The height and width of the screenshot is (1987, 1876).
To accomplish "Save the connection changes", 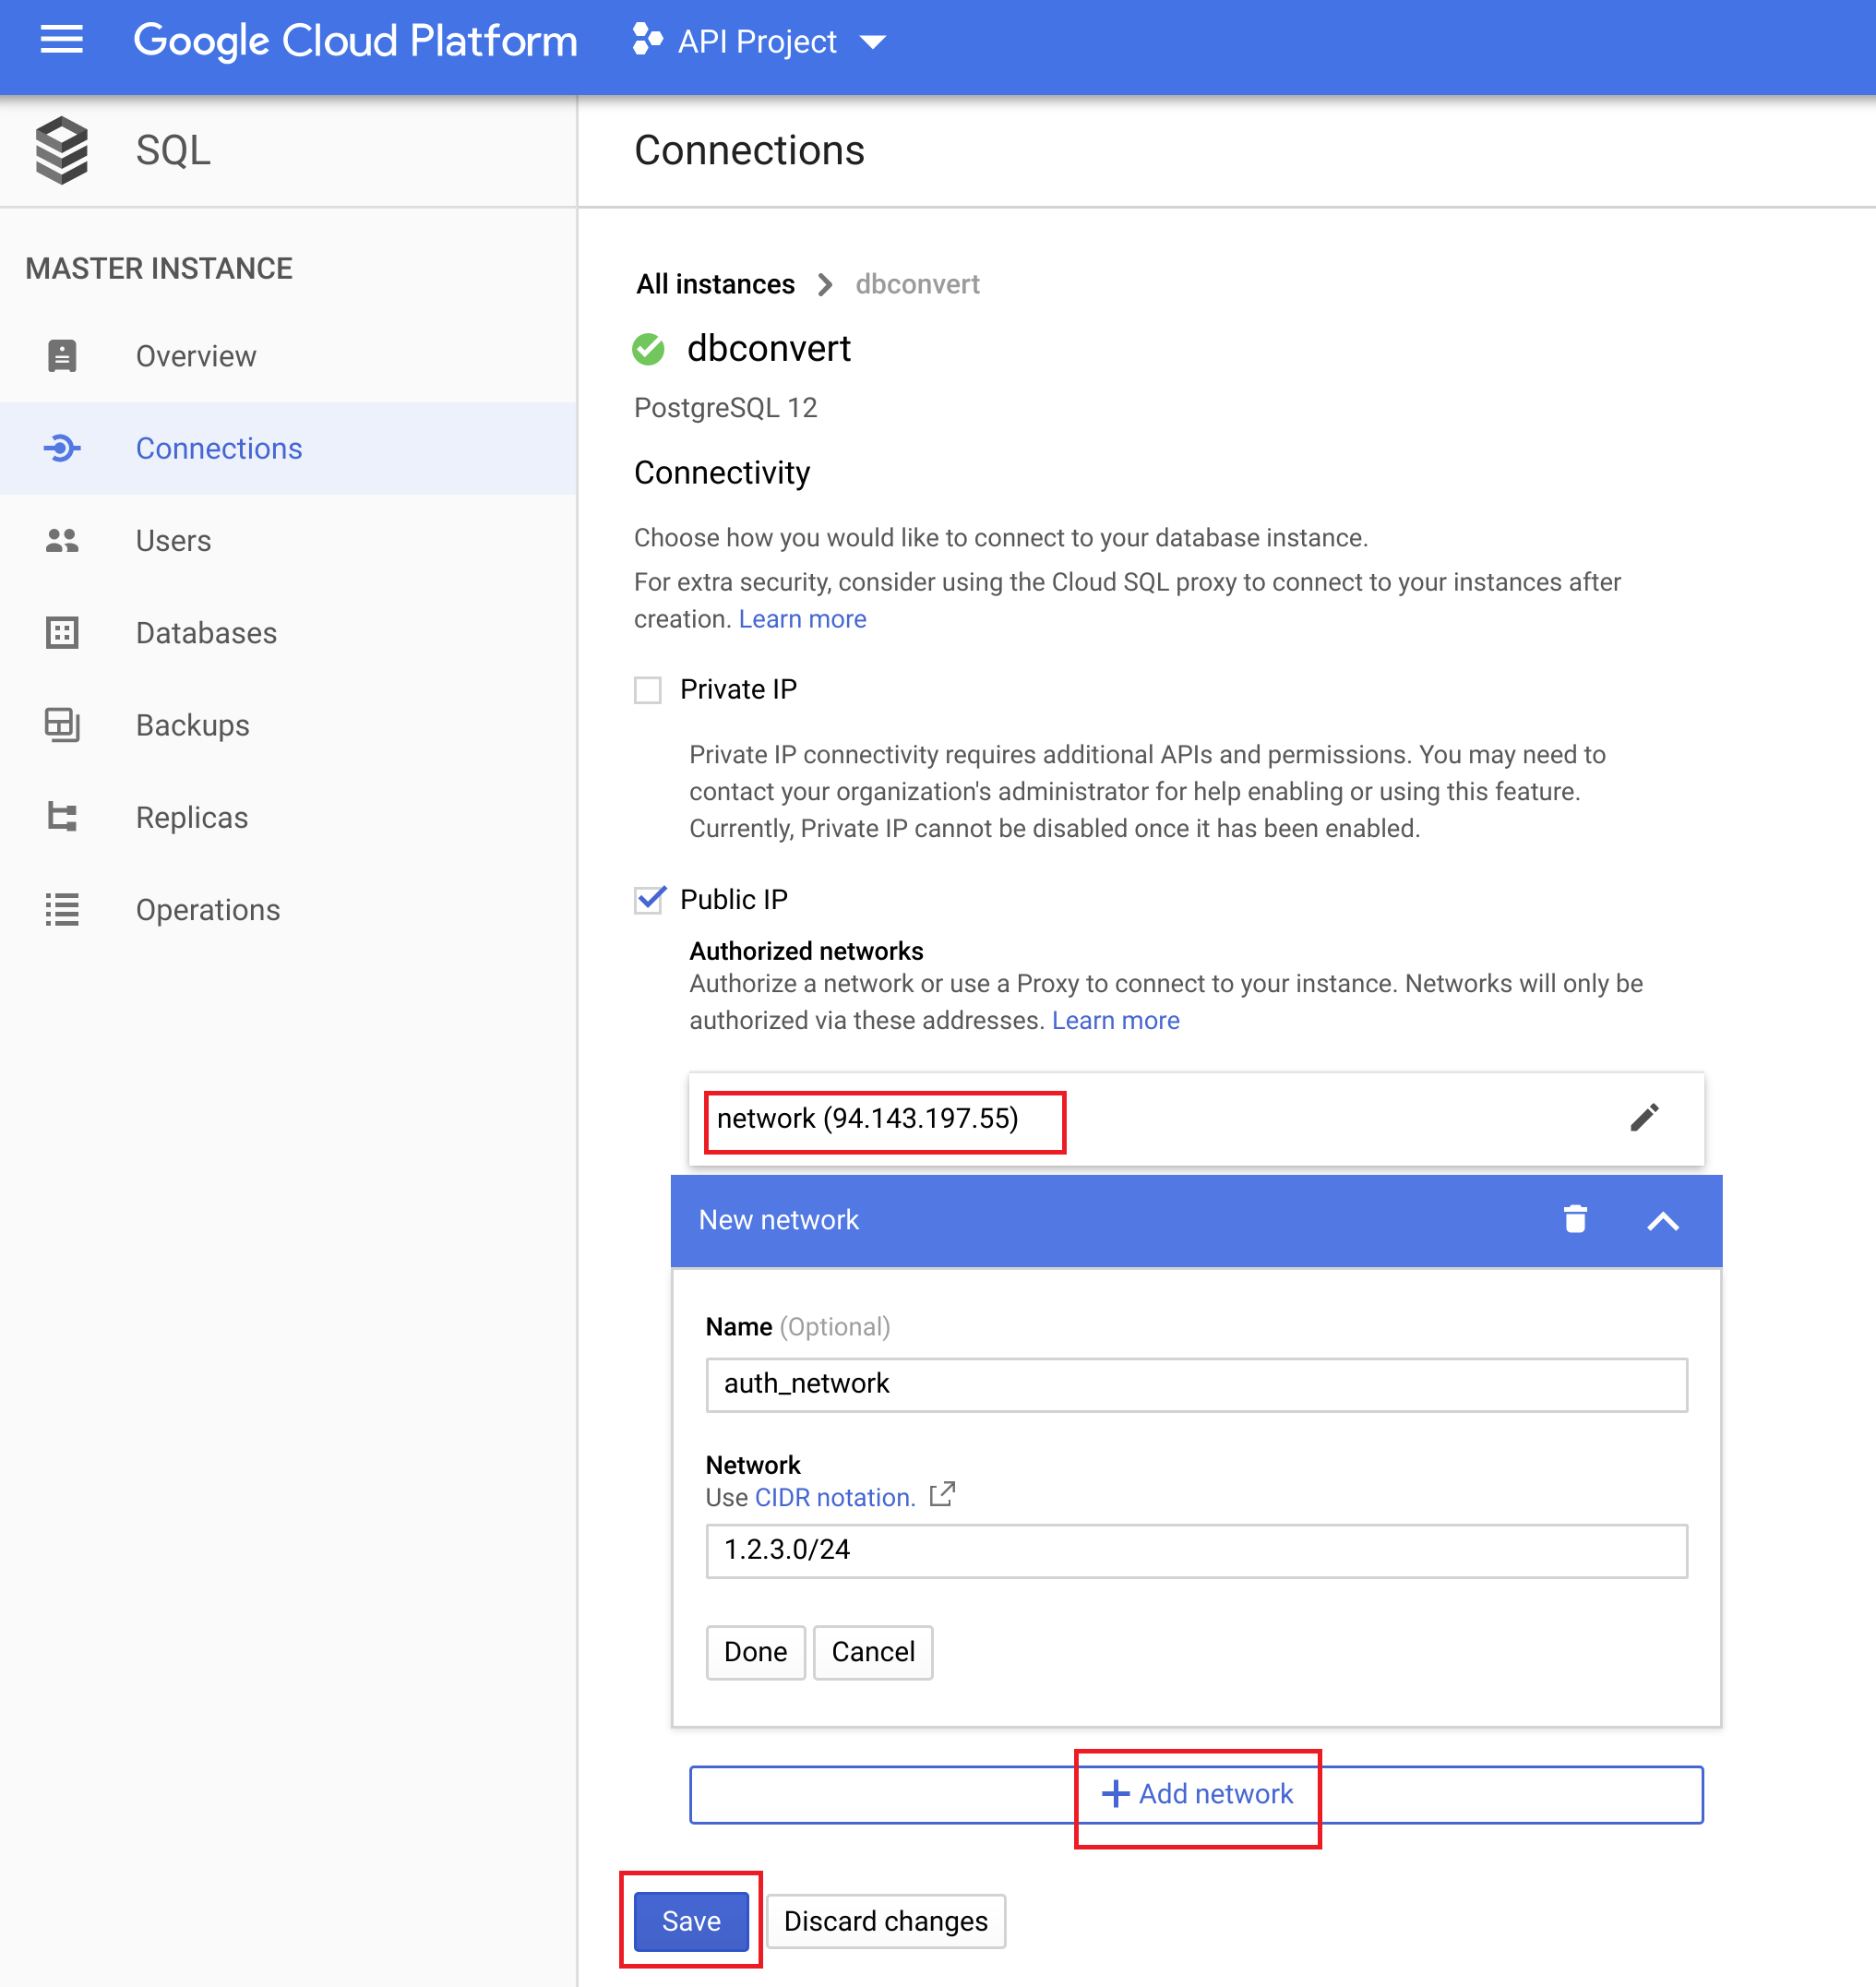I will click(691, 1921).
